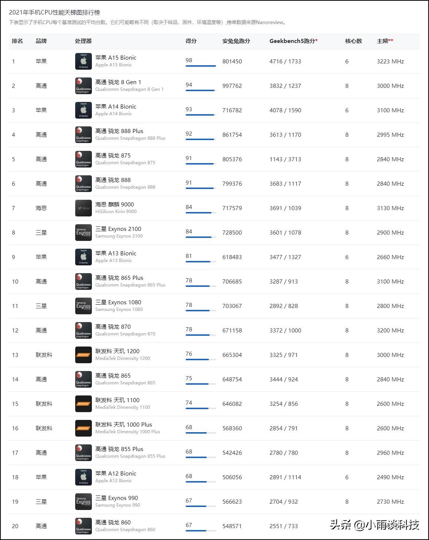This screenshot has width=429, height=540.
Task: Click the Snapdragon 8 Gen 1 chip icon
Action: click(83, 86)
